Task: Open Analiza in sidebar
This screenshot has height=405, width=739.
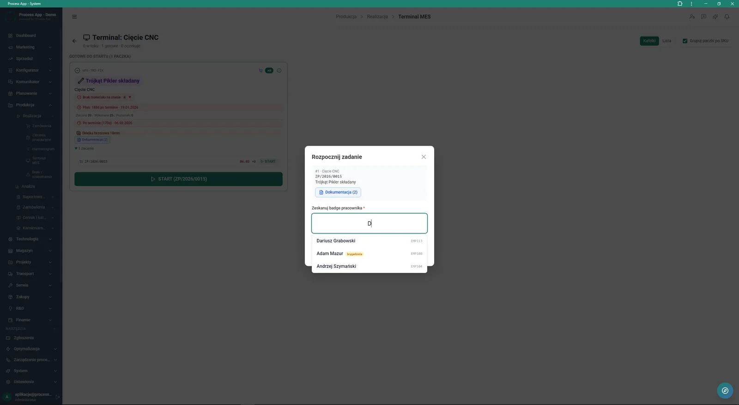Action: (x=28, y=186)
